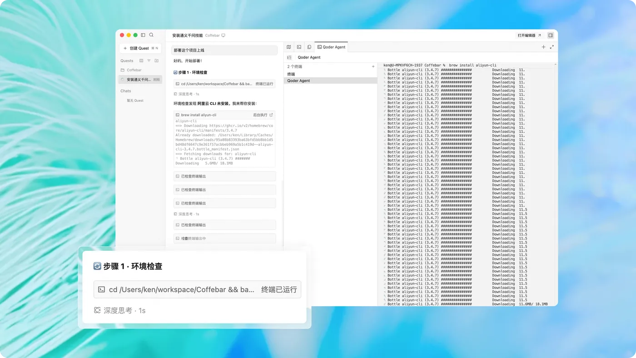This screenshot has width=636, height=358.
Task: Select Qoder Agent in the terminal list
Action: pyautogui.click(x=331, y=81)
